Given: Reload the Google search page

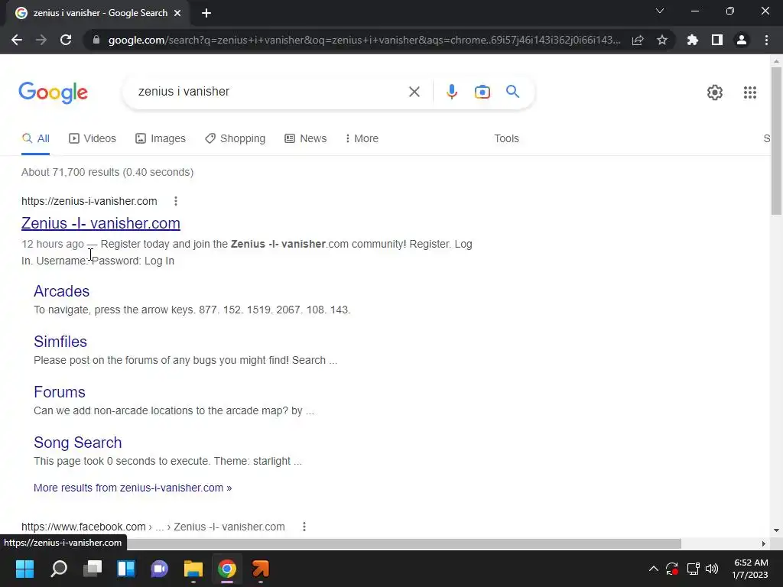Looking at the screenshot, I should coord(66,40).
